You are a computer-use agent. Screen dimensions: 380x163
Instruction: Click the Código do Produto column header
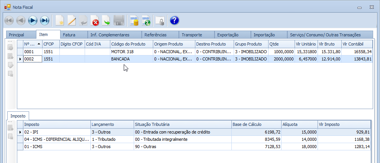click(x=128, y=44)
